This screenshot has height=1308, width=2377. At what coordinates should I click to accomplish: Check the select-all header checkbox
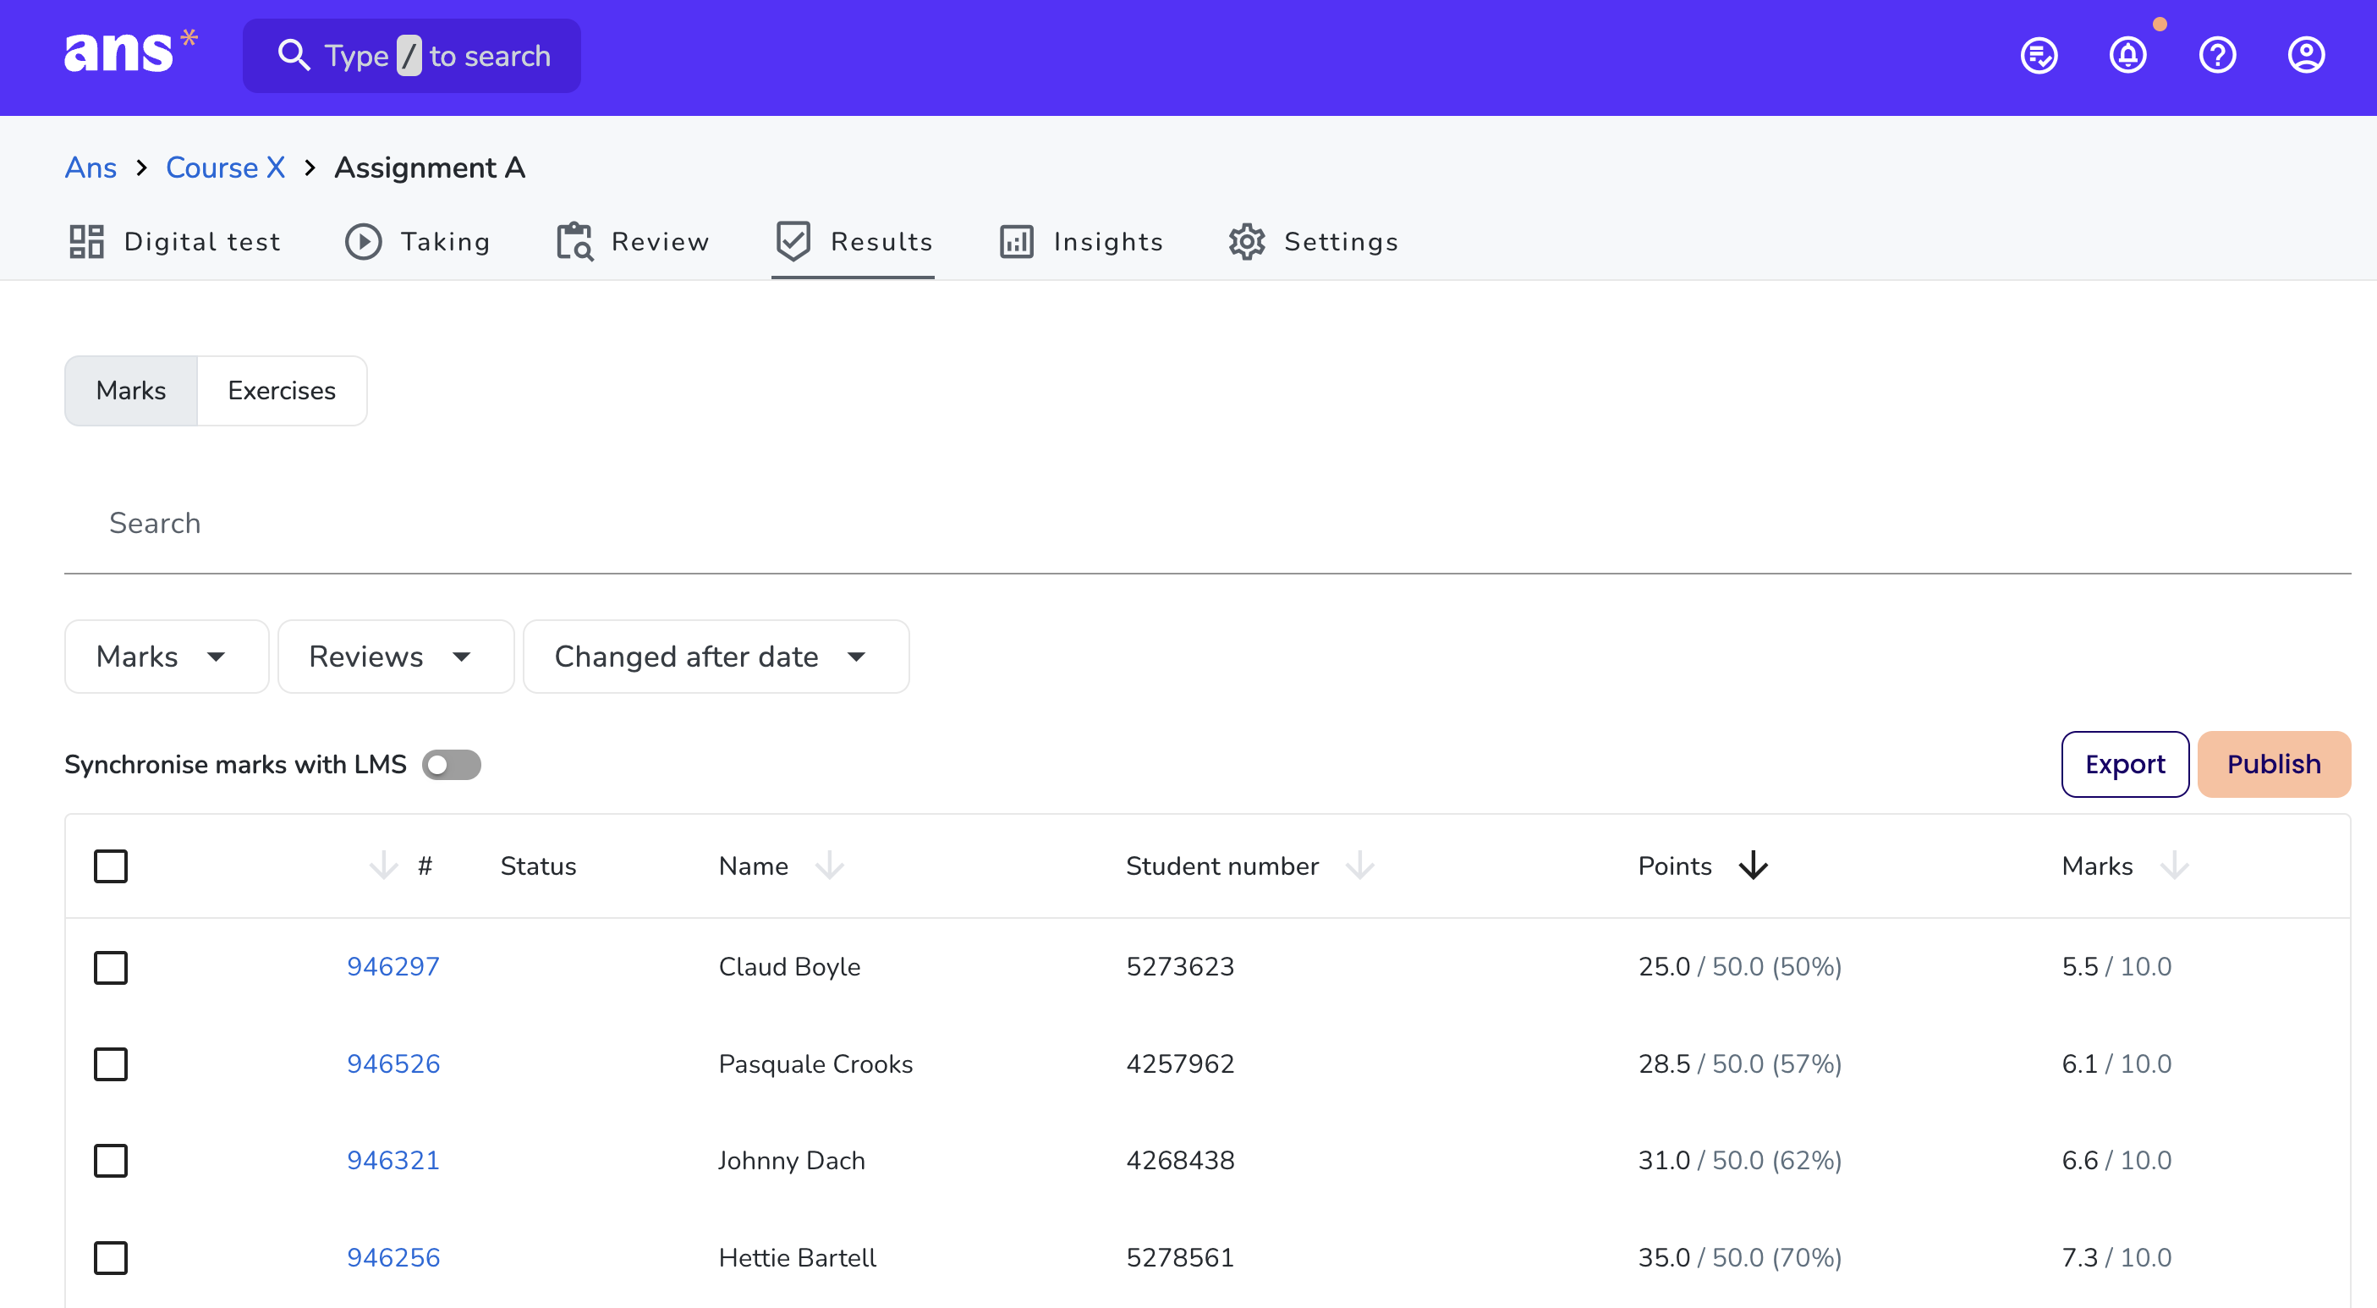click(111, 866)
